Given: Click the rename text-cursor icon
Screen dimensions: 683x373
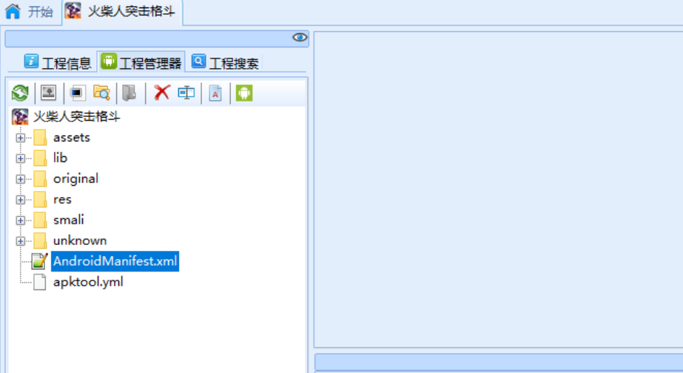Looking at the screenshot, I should click(186, 93).
